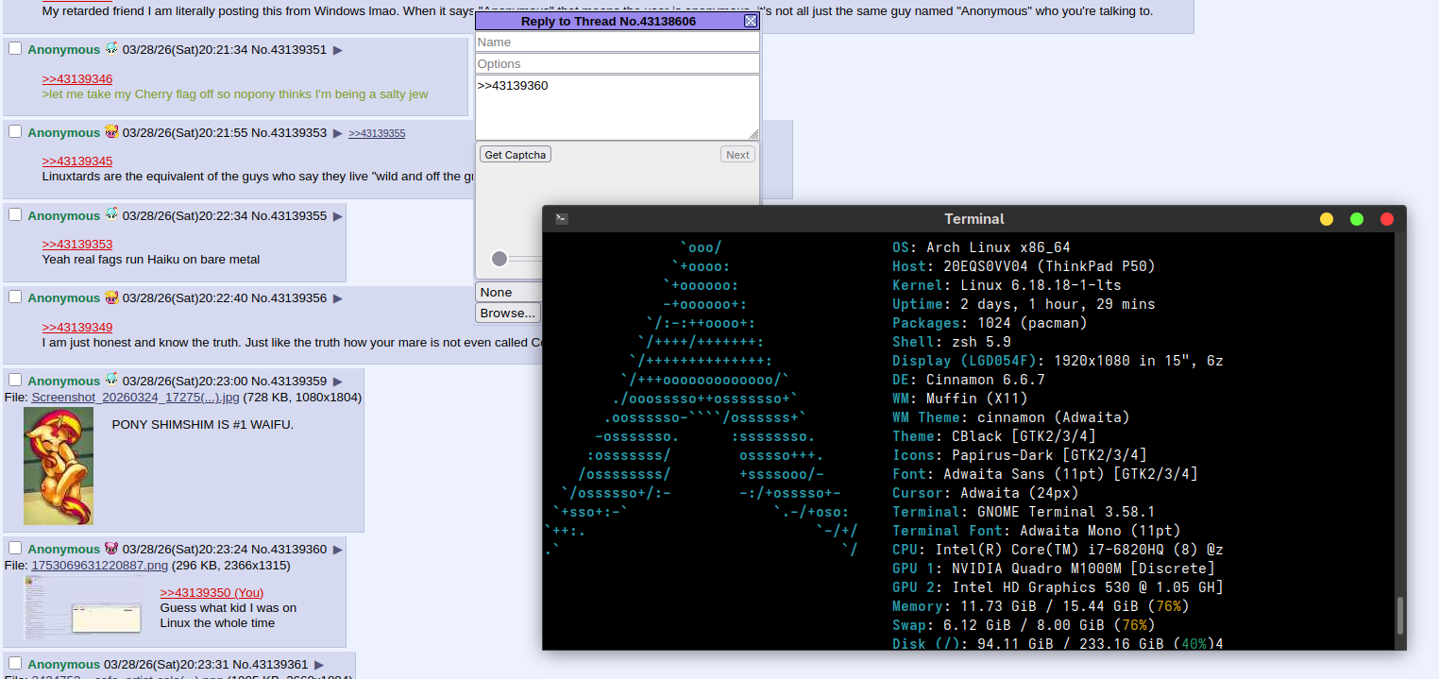
Task: Click the green maximize button of Terminal
Action: (1357, 219)
